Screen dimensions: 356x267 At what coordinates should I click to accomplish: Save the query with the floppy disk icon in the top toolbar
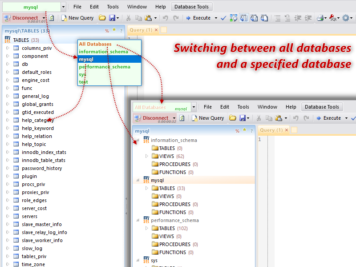[112, 18]
